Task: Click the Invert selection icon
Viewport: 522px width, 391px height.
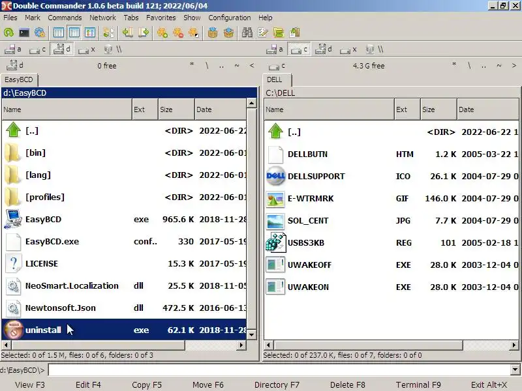Action: click(x=194, y=33)
